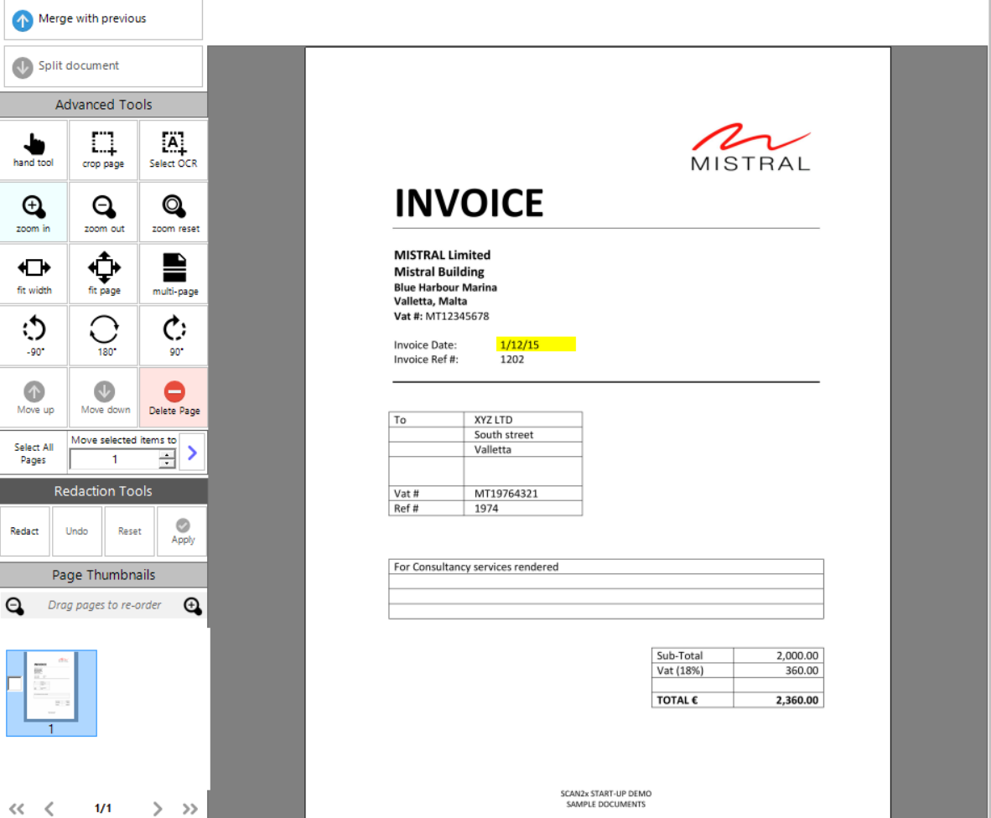Click the 'Valletta, Malta' address line
This screenshot has height=818, width=991.
point(430,301)
